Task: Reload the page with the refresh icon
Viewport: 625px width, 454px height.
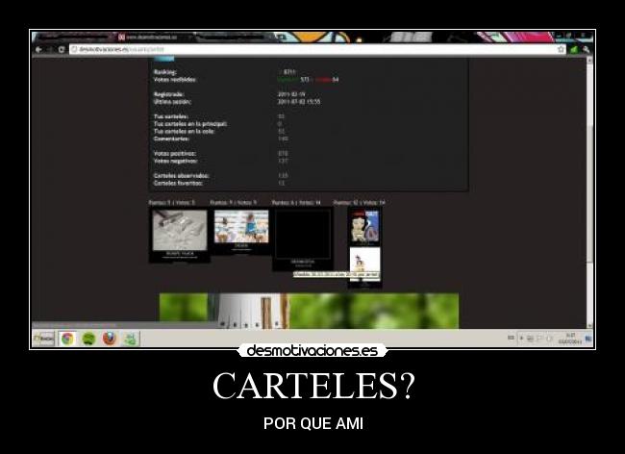Action: click(62, 49)
